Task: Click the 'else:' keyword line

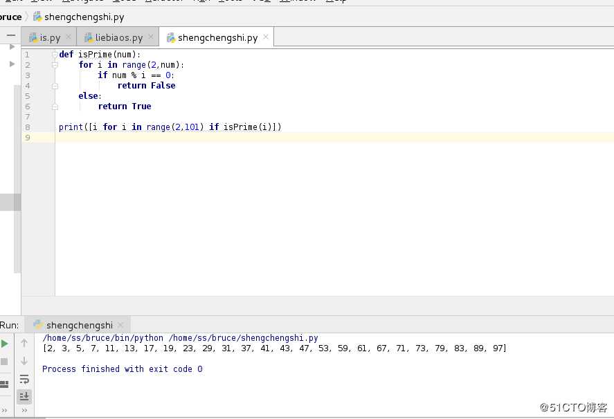Action: [x=90, y=96]
